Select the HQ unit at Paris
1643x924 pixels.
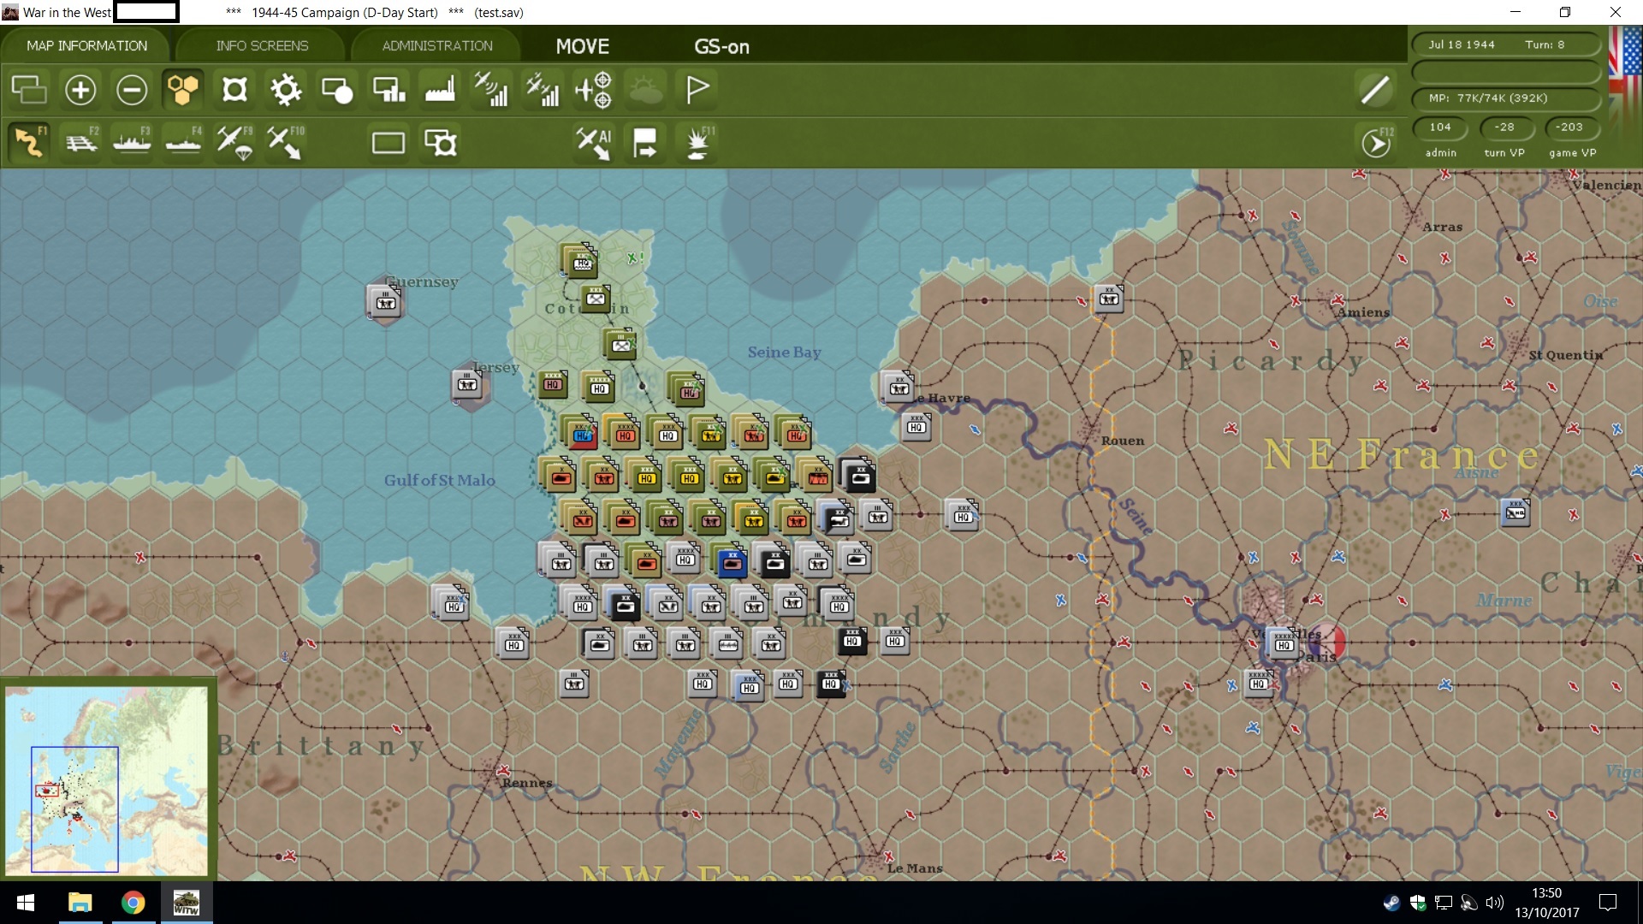coord(1284,644)
